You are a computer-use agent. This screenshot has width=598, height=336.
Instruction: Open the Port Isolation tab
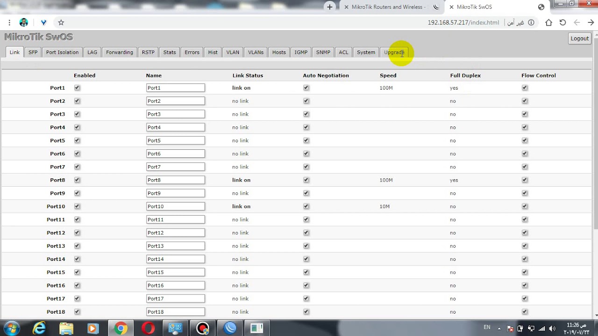coord(62,52)
